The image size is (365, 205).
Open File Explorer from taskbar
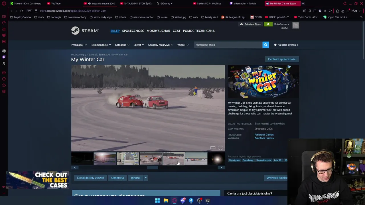pyautogui.click(x=166, y=200)
